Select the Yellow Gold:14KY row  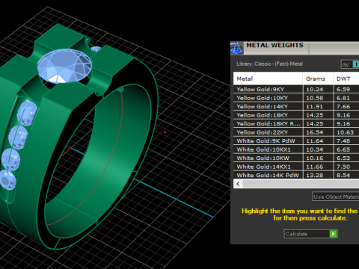pos(296,106)
